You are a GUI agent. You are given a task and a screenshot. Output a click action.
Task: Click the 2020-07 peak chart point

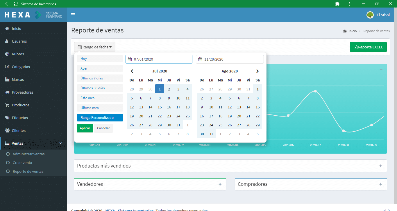[x=315, y=91]
